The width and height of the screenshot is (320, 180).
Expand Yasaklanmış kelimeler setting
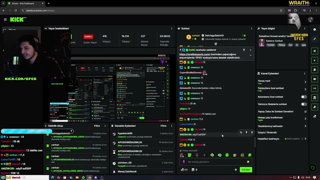pos(305,126)
